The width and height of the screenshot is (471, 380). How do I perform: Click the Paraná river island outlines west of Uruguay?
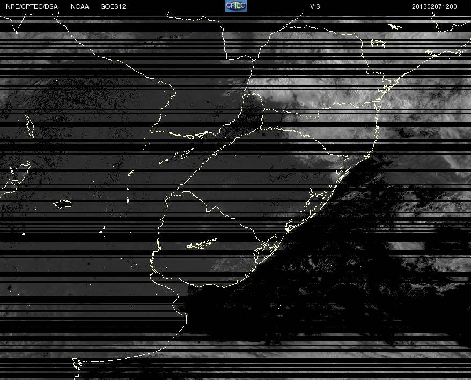(177, 156)
